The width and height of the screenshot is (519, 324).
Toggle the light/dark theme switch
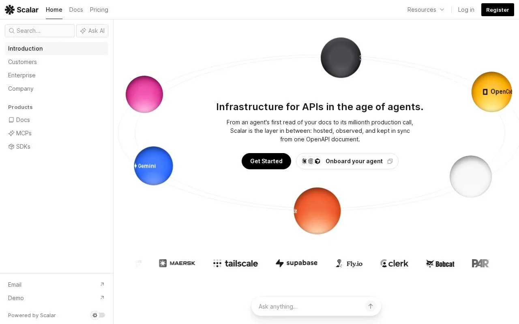[x=98, y=315]
